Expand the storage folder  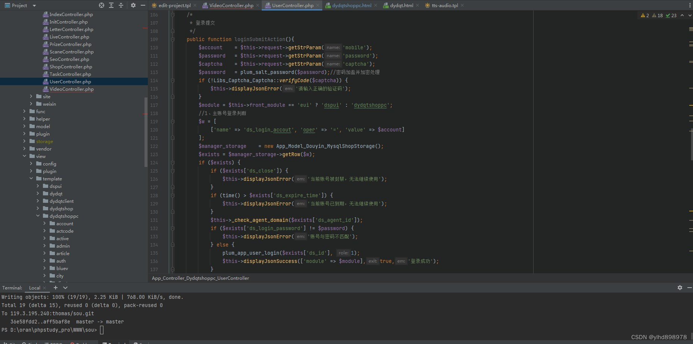pyautogui.click(x=24, y=141)
